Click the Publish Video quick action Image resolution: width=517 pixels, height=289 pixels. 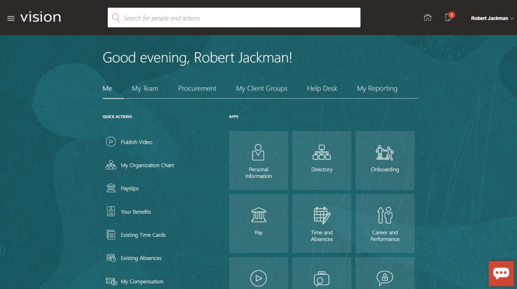tap(136, 142)
